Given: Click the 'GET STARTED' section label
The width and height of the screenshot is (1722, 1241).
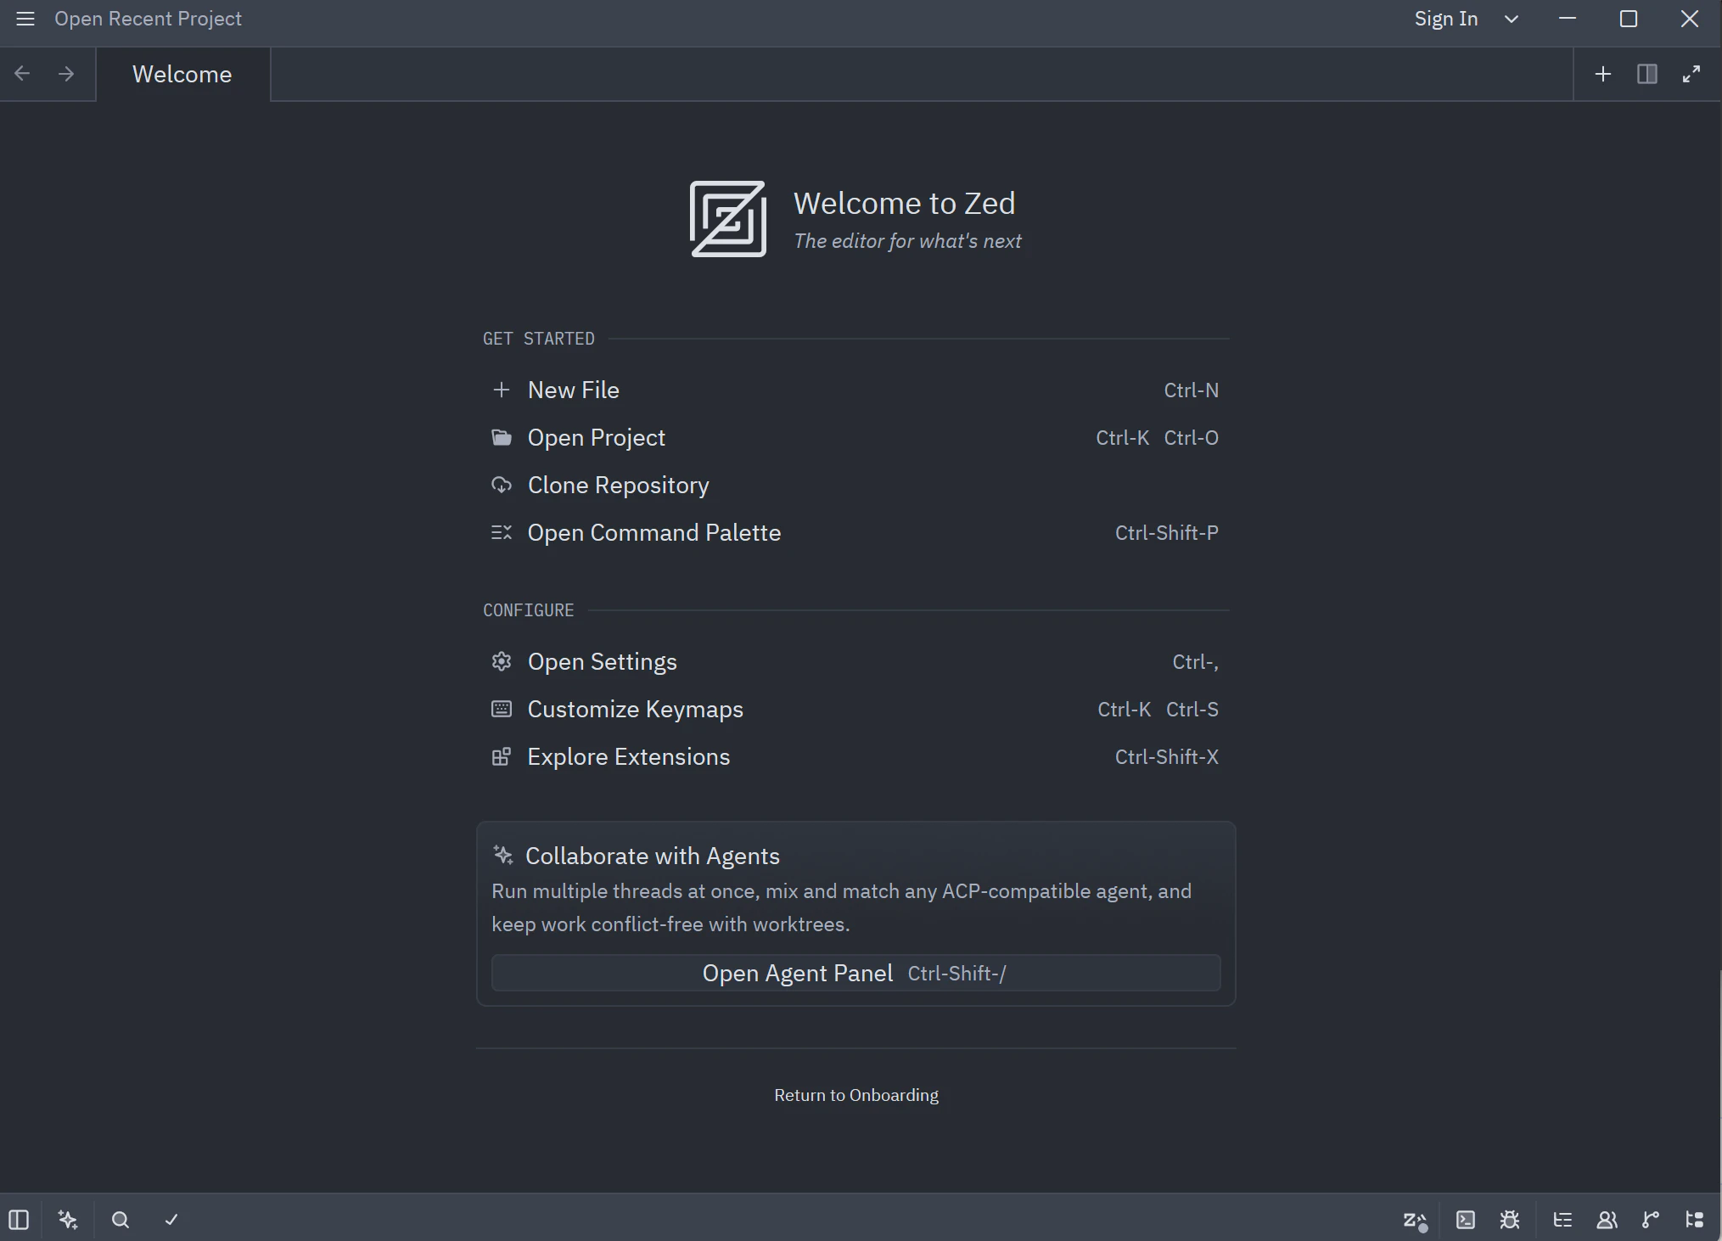Looking at the screenshot, I should 539,339.
